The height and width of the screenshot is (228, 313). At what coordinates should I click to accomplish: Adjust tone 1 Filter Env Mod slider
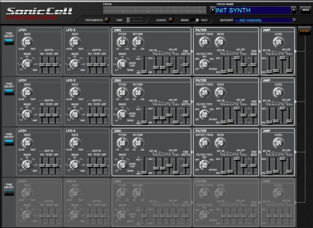253,65
